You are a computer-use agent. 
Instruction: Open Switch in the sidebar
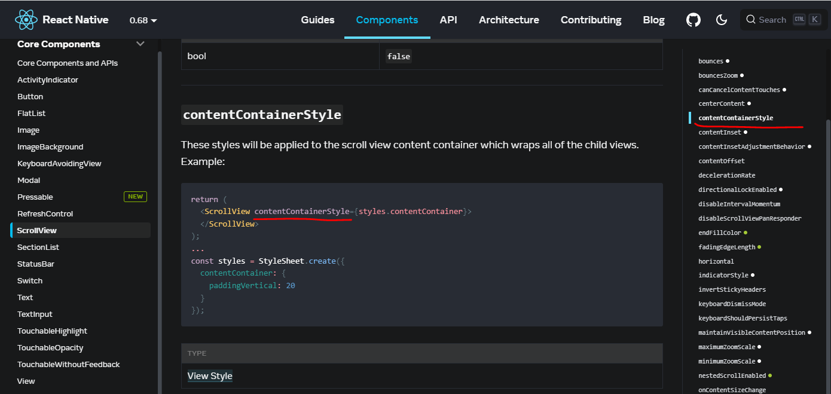click(30, 280)
